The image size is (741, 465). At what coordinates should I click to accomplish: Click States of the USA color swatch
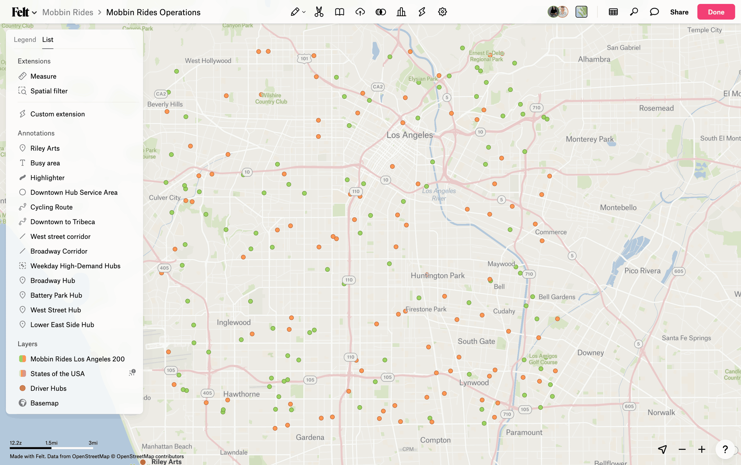click(22, 374)
